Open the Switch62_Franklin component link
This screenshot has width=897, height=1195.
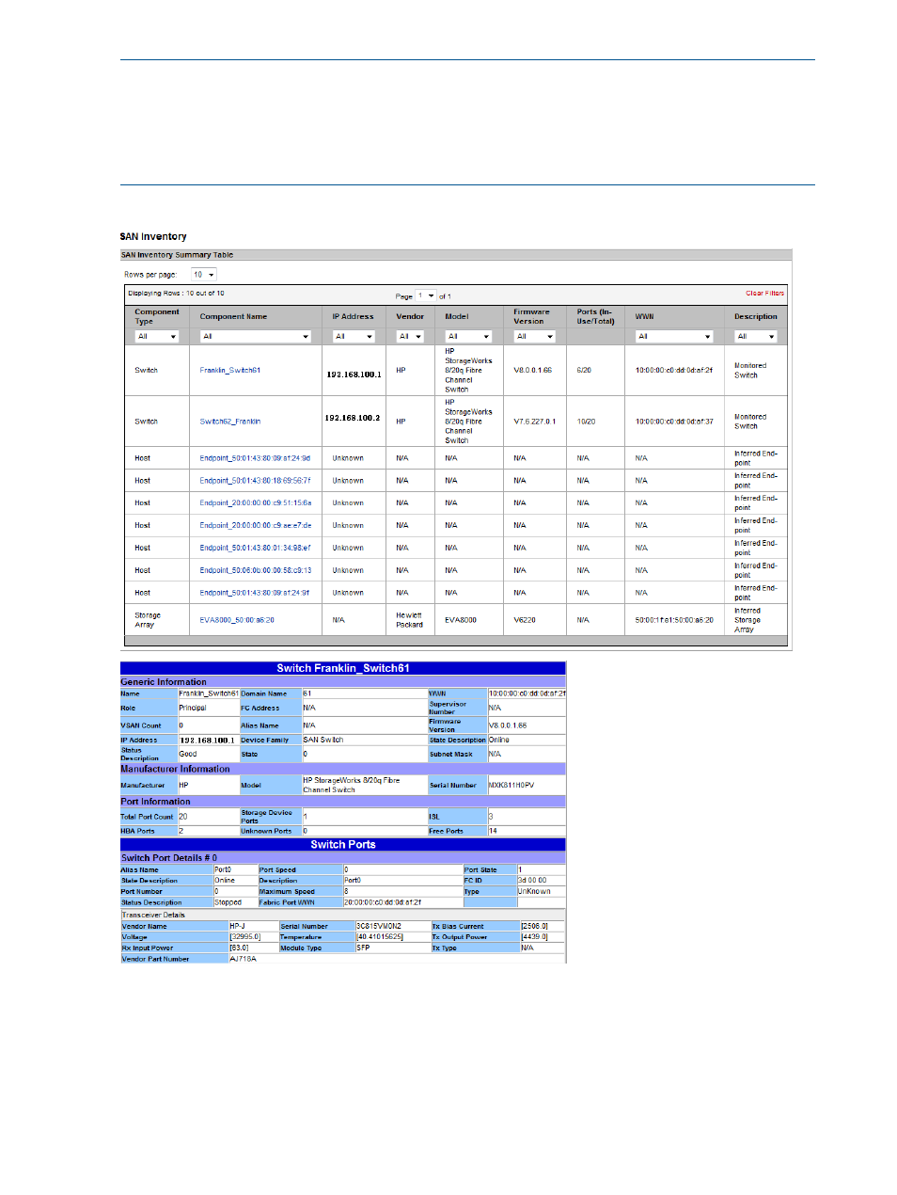[x=230, y=422]
